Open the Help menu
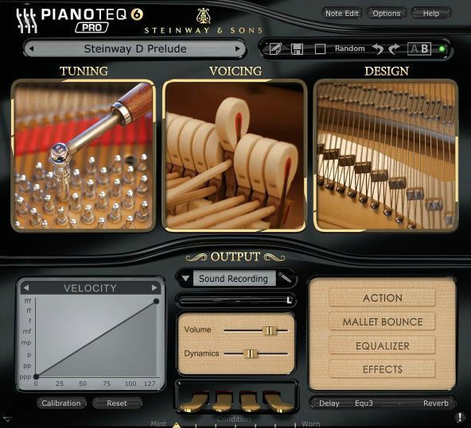Viewport: 471px width, 428px height. pos(431,13)
